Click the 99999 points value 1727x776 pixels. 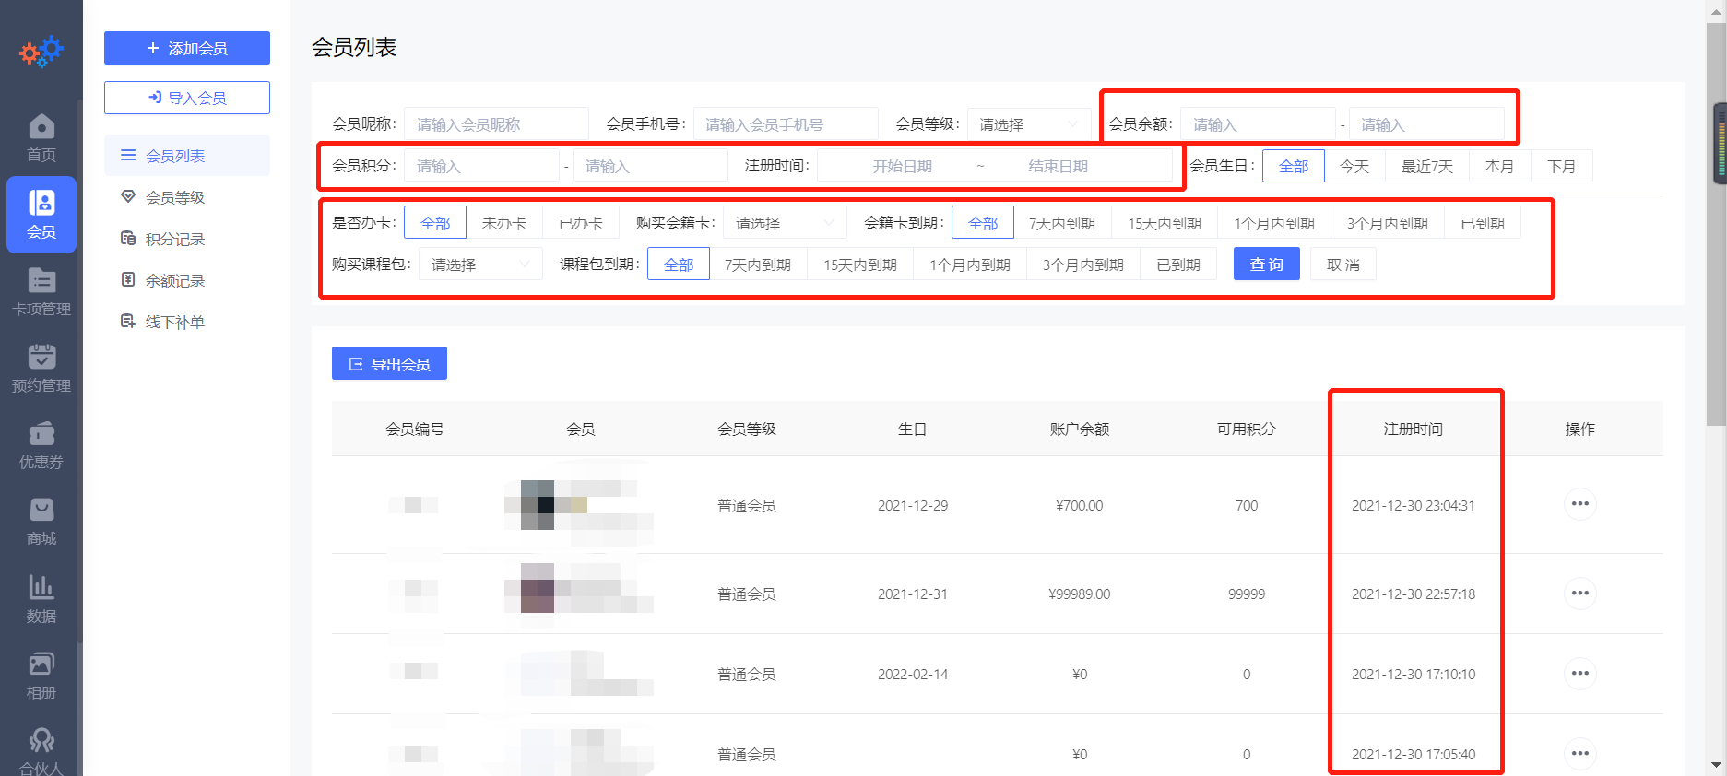click(1247, 594)
